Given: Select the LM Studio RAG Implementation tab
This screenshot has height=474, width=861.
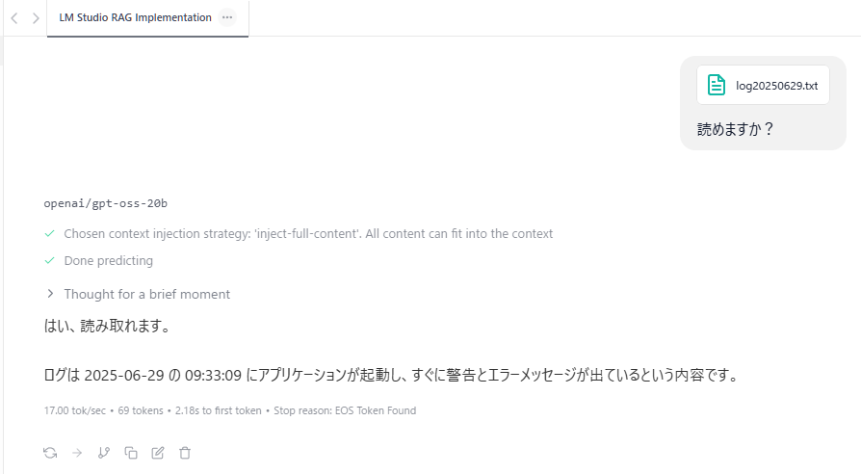Looking at the screenshot, I should (x=135, y=17).
